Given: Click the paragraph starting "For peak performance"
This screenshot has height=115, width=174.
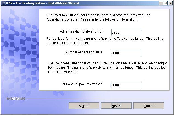Looking at the screenshot, I should [105, 41].
